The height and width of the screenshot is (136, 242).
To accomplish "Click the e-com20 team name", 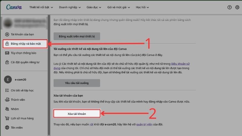I will 20,79.
